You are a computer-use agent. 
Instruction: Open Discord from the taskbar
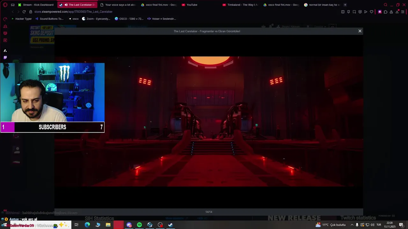129,225
